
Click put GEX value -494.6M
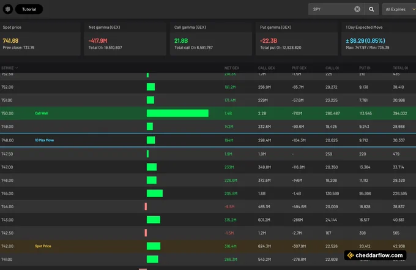click(x=299, y=206)
